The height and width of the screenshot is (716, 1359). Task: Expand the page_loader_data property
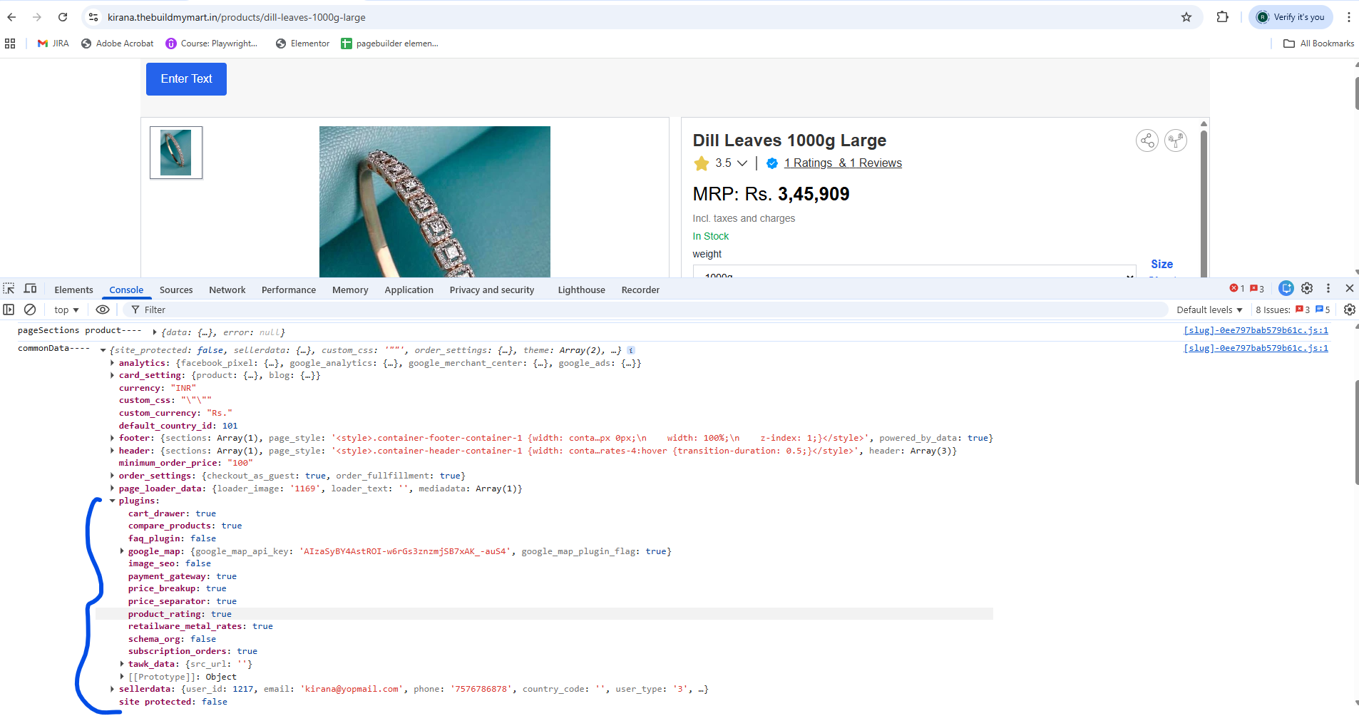(x=113, y=489)
